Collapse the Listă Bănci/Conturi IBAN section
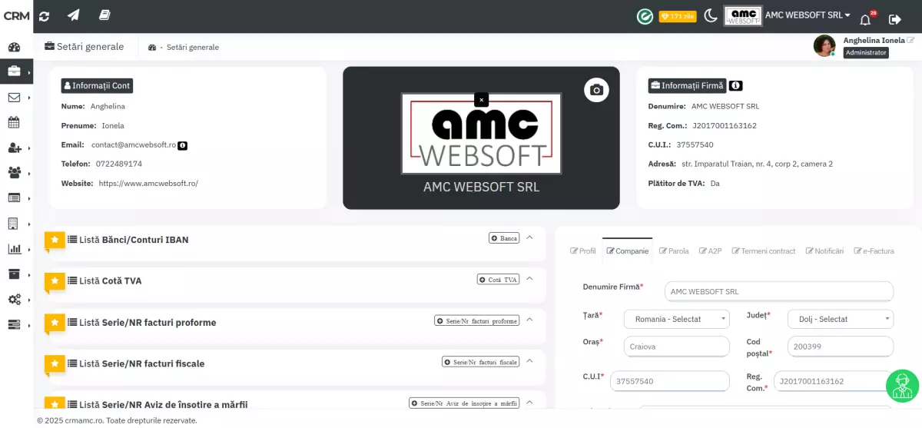Image resolution: width=922 pixels, height=428 pixels. (x=529, y=237)
